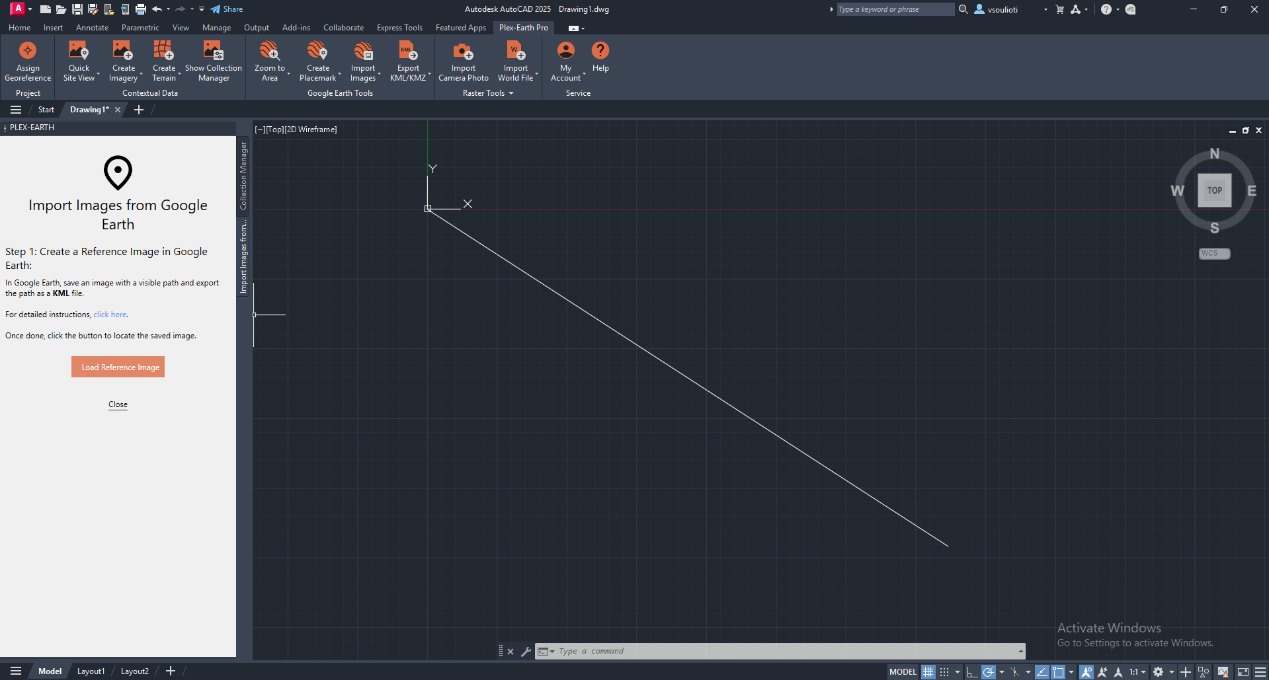Image resolution: width=1269 pixels, height=680 pixels.
Task: Open the object snap settings dropdown
Action: [x=1071, y=672]
